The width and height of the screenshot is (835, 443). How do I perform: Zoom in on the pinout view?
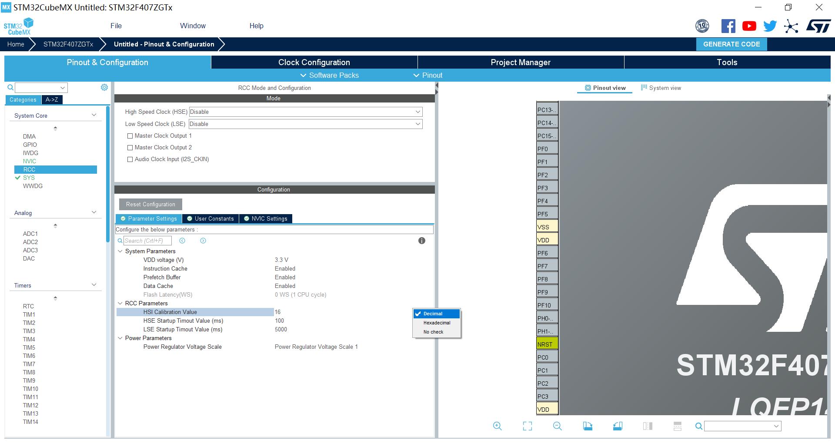point(498,426)
